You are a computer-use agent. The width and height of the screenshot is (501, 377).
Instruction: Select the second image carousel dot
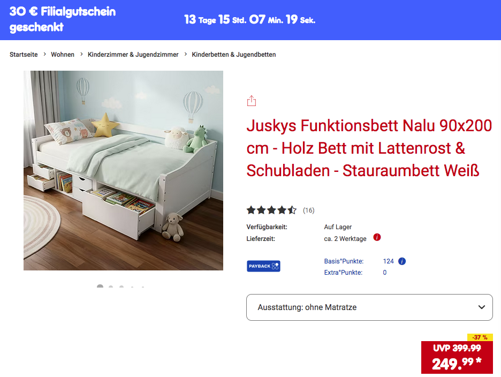(111, 286)
